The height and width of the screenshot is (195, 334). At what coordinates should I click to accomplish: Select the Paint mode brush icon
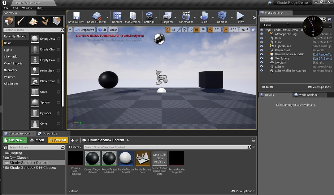(21, 21)
